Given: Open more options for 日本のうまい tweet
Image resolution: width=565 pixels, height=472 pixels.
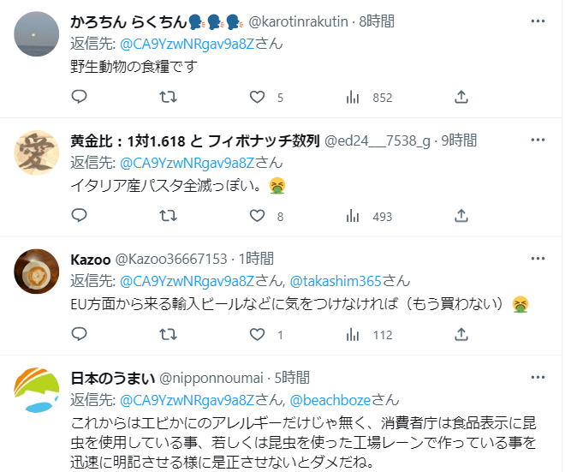Looking at the screenshot, I should click(538, 378).
